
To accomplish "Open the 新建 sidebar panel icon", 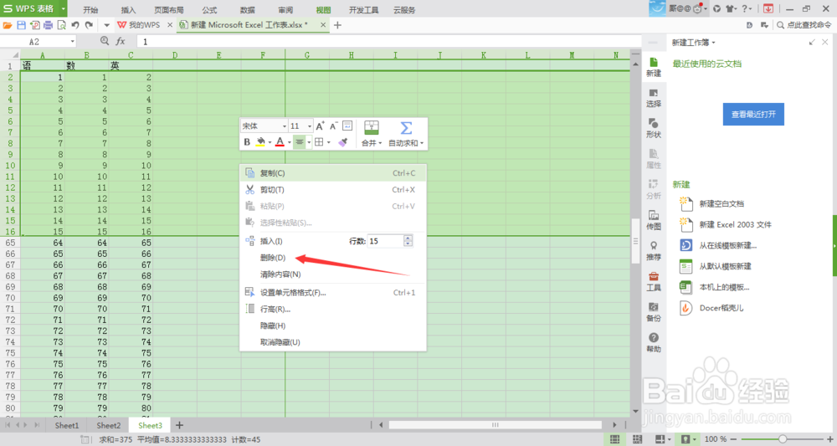I will point(654,67).
